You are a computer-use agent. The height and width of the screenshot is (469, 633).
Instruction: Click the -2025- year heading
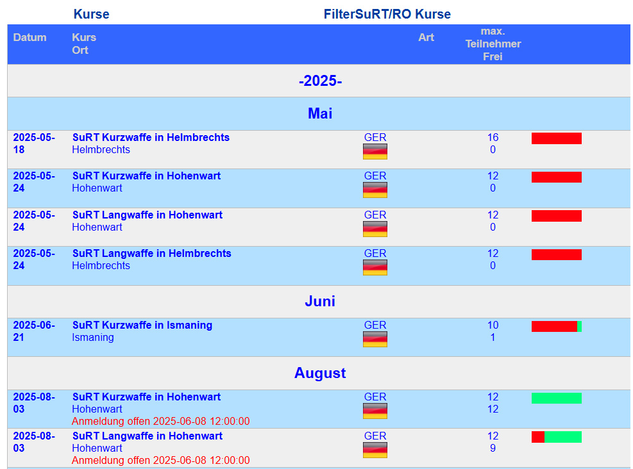pos(320,81)
